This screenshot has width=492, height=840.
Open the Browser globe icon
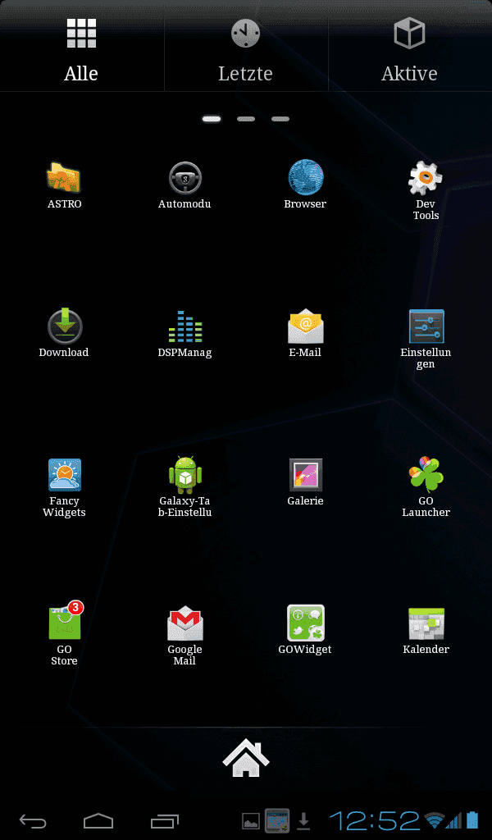point(305,177)
